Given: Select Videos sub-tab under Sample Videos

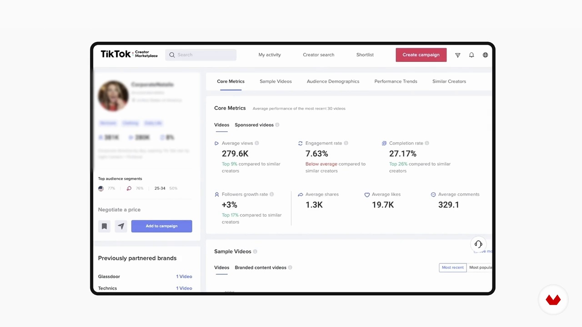Looking at the screenshot, I should [x=222, y=268].
